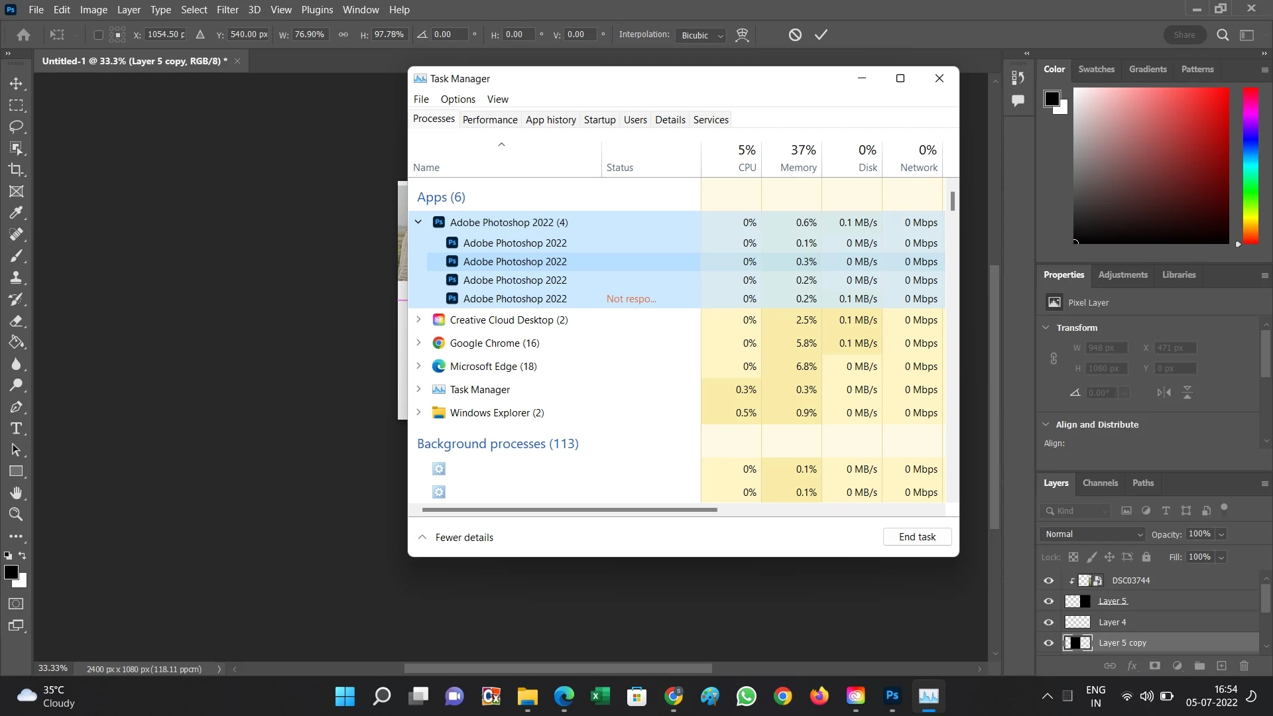
Task: Hide the Layer 5 copy layer
Action: click(1048, 642)
